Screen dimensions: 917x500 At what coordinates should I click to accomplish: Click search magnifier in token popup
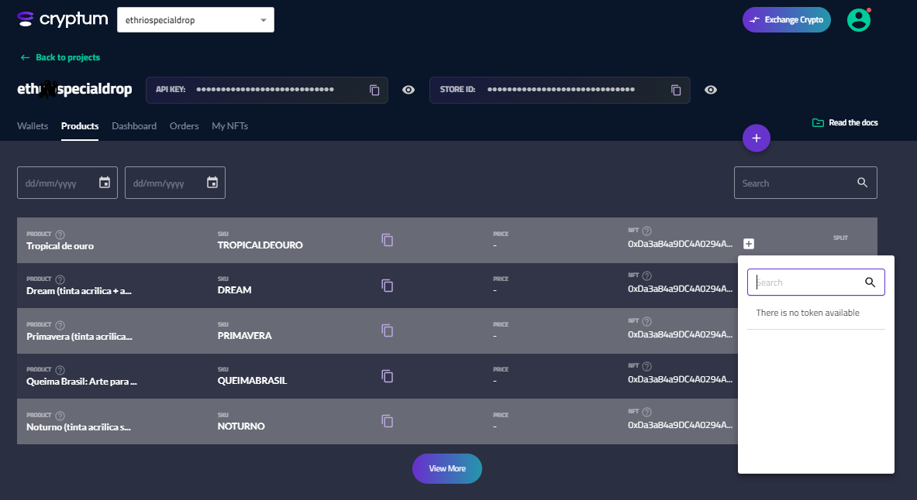pos(870,283)
